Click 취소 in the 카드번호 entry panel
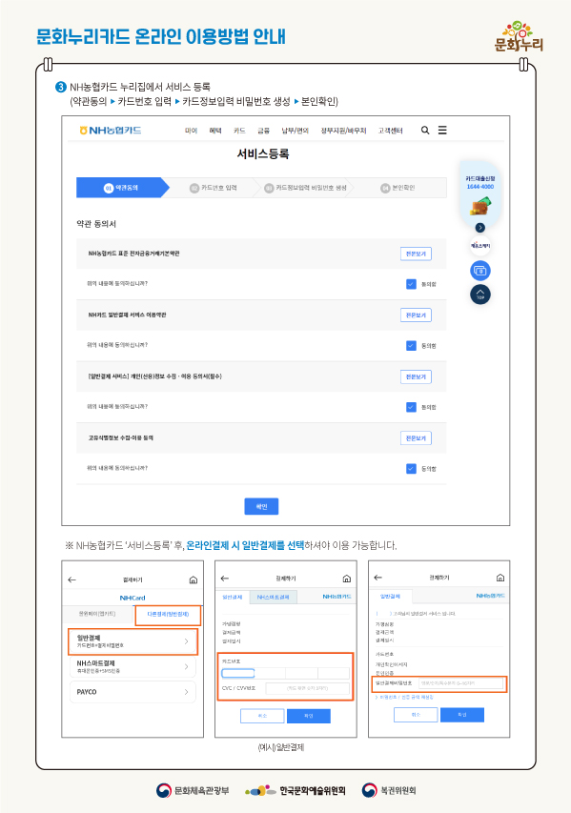This screenshot has width=571, height=813. [262, 716]
